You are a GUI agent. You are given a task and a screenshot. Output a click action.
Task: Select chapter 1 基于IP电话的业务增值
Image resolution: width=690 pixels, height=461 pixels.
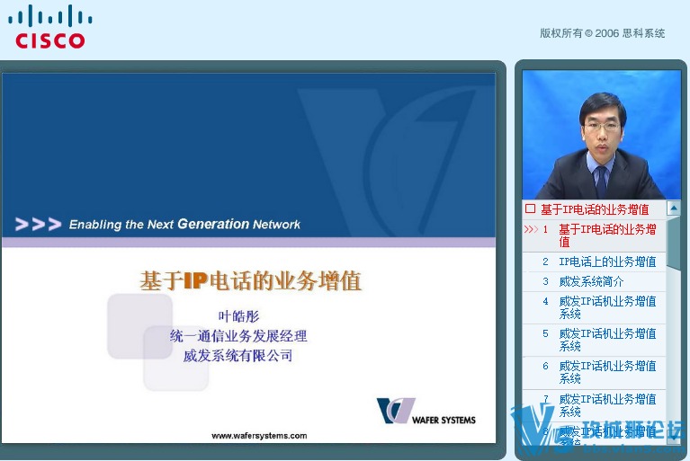[594, 235]
